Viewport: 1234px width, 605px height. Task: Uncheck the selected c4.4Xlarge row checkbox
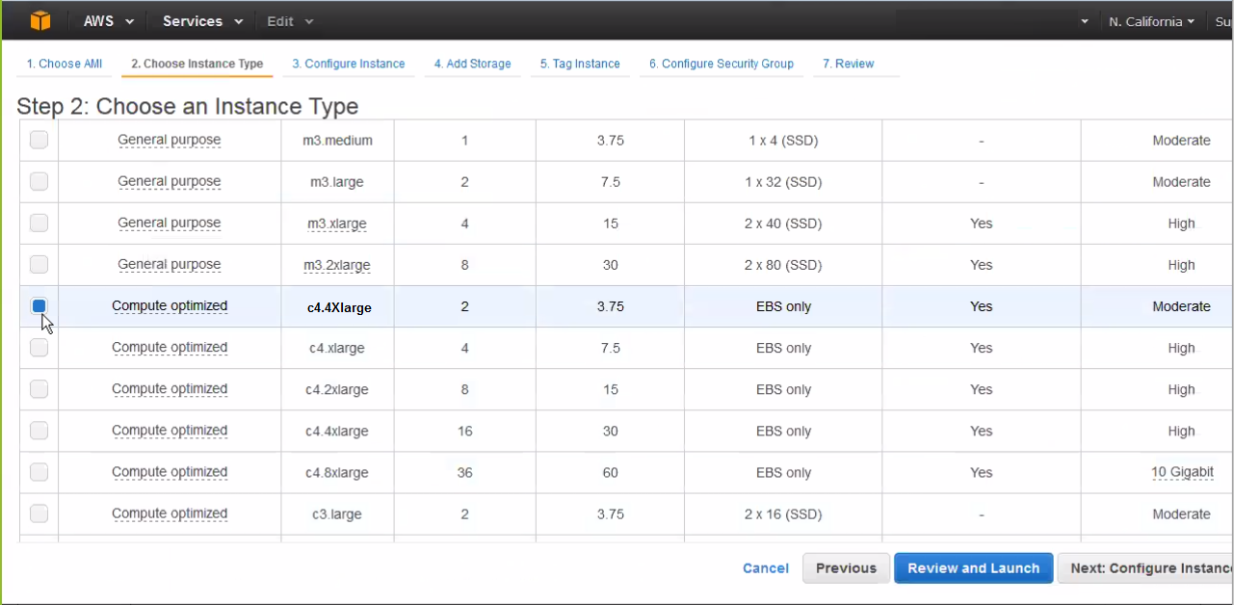(39, 306)
